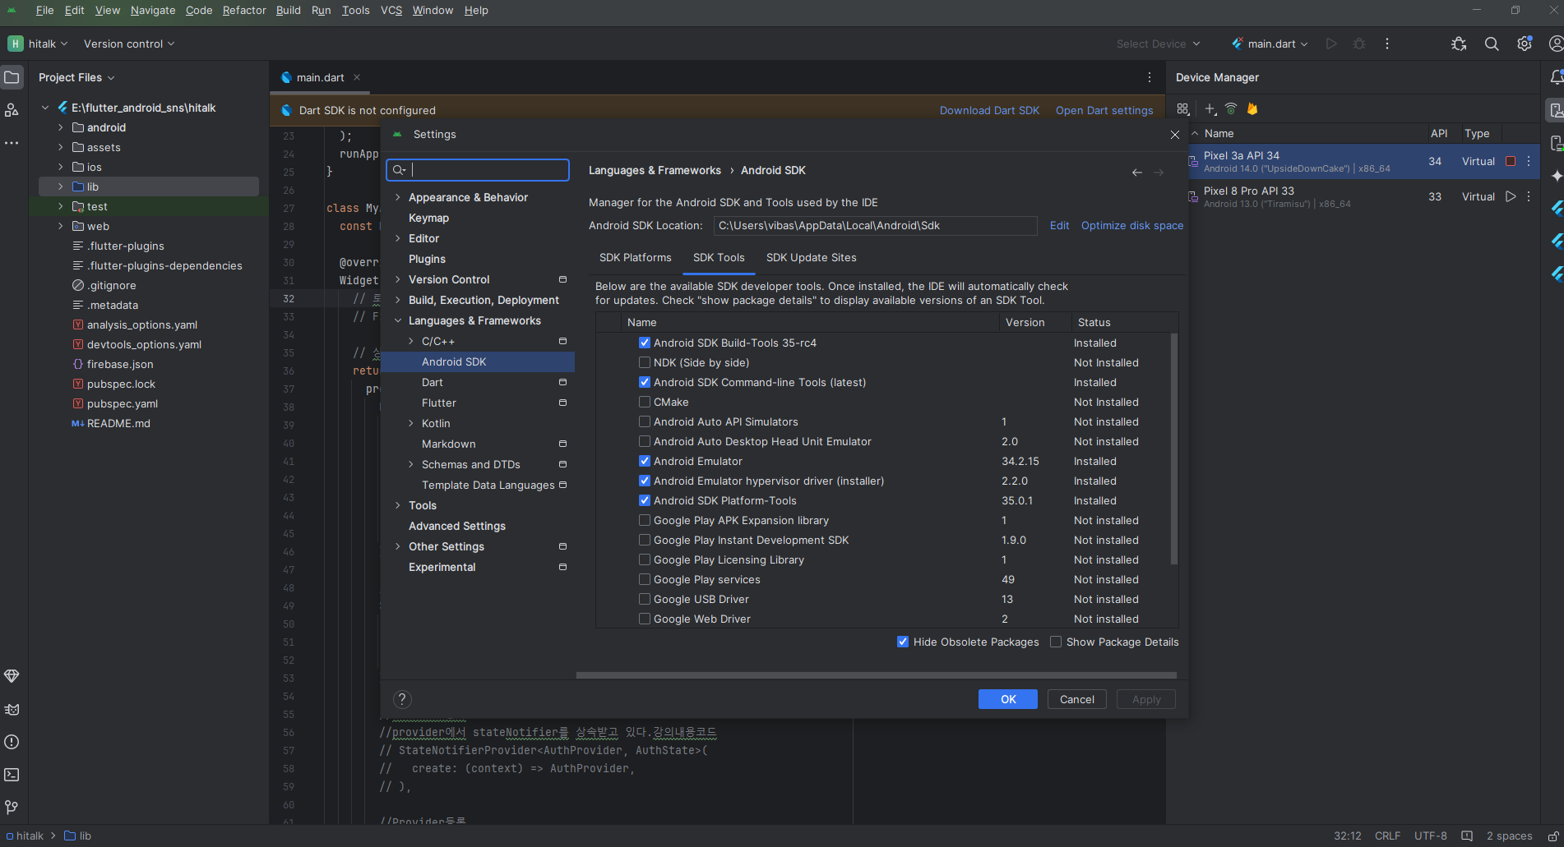1564x847 pixels.
Task: Open More tool windows ellipsis in left sidebar
Action: 12,143
